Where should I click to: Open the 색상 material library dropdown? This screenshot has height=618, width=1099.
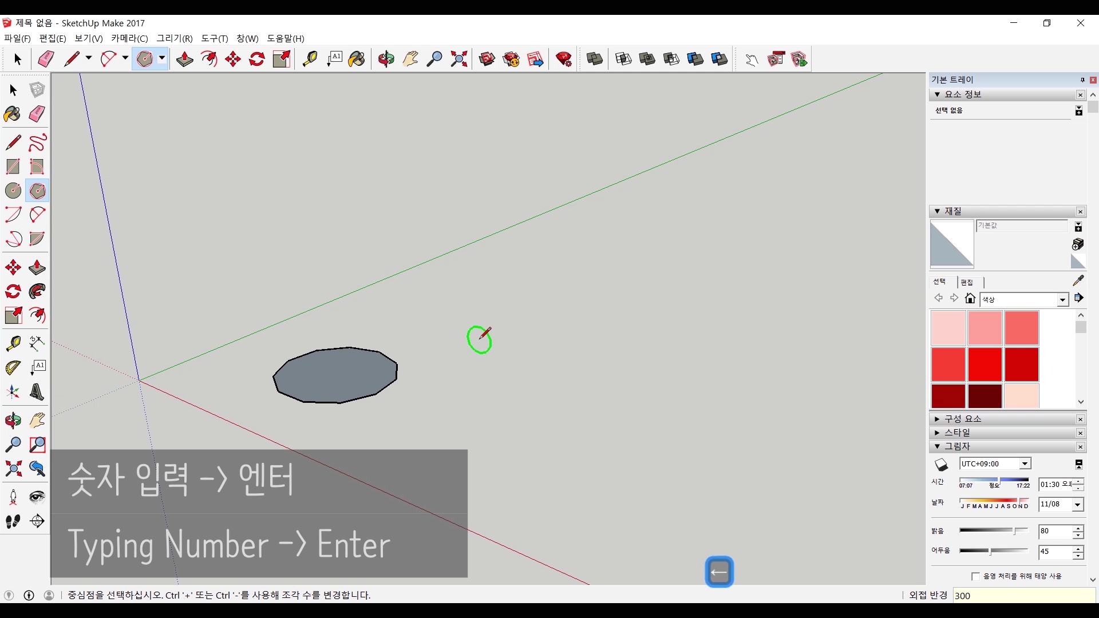(x=1062, y=300)
